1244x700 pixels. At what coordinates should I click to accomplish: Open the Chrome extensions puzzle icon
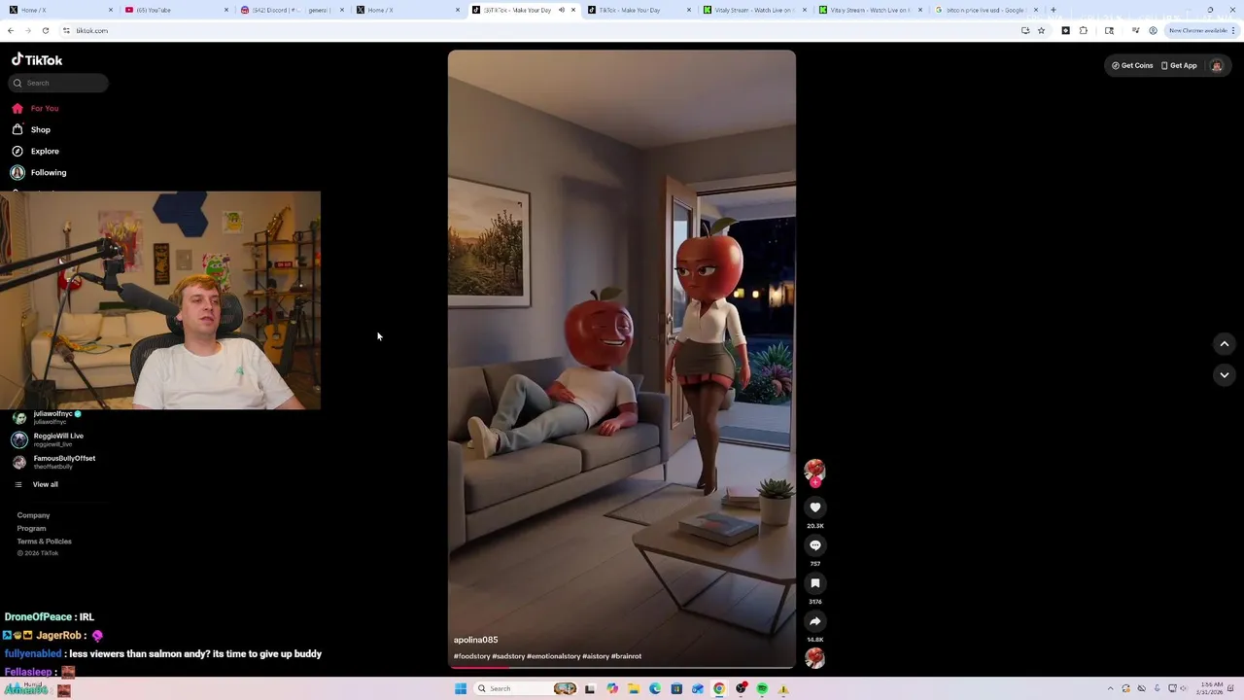click(1084, 30)
